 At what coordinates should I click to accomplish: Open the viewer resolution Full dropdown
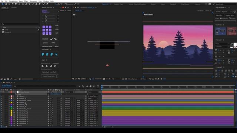[x=116, y=79]
